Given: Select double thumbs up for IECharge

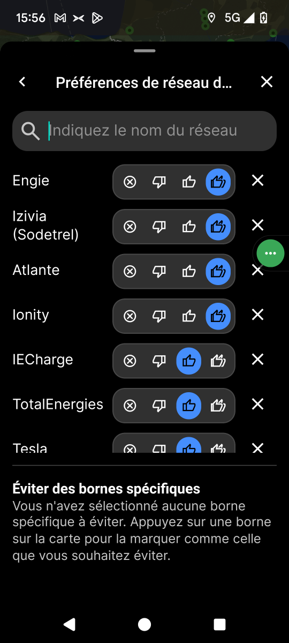Looking at the screenshot, I should (x=218, y=361).
